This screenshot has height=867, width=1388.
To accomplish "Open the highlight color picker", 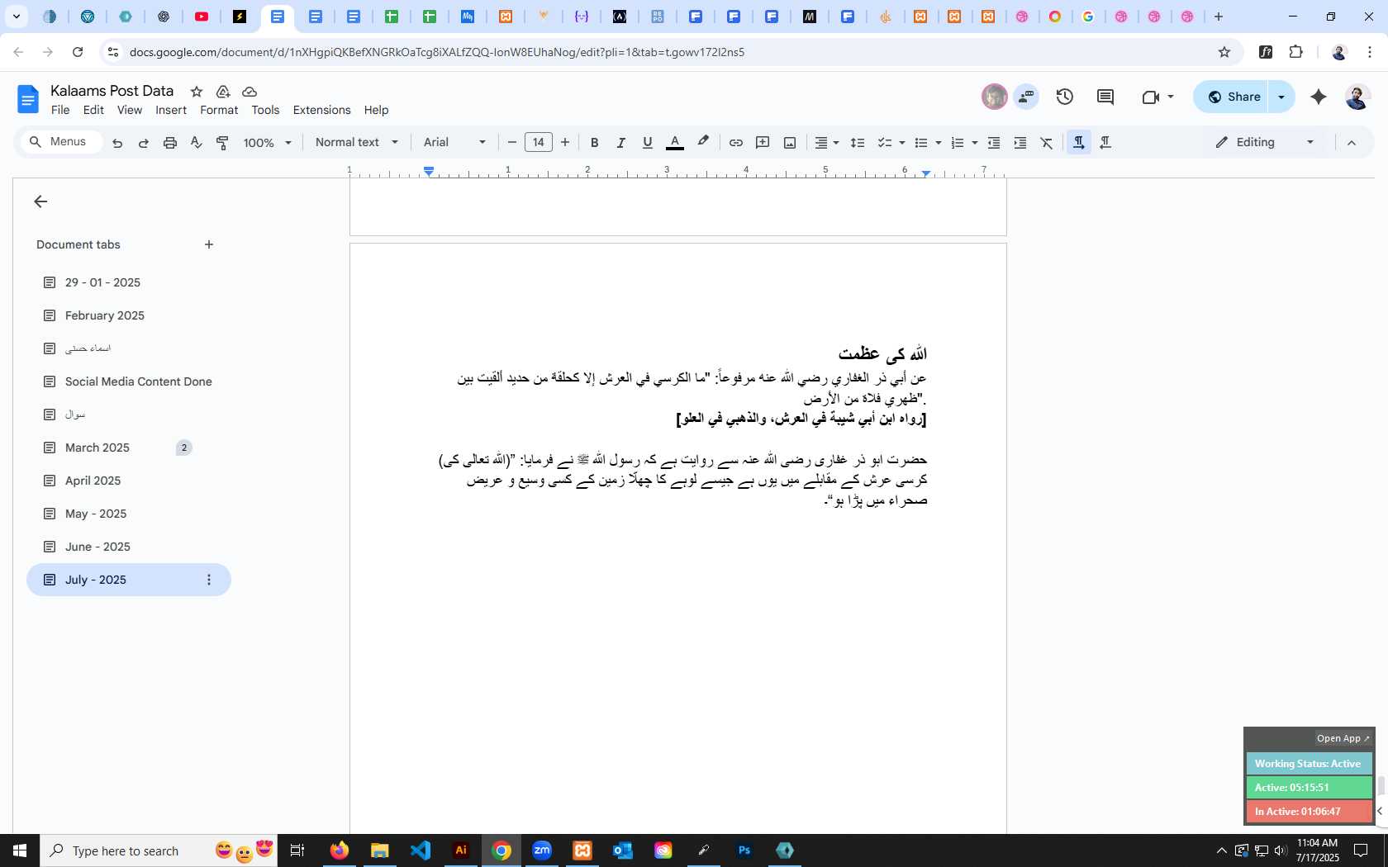I will pos(703,142).
